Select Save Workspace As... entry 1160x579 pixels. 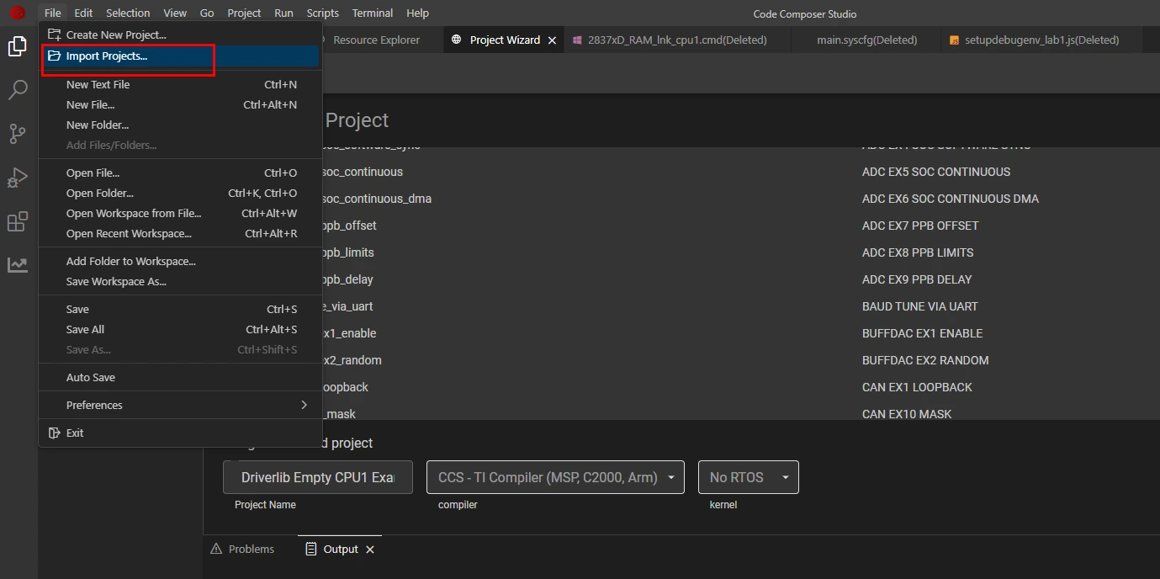180,281
